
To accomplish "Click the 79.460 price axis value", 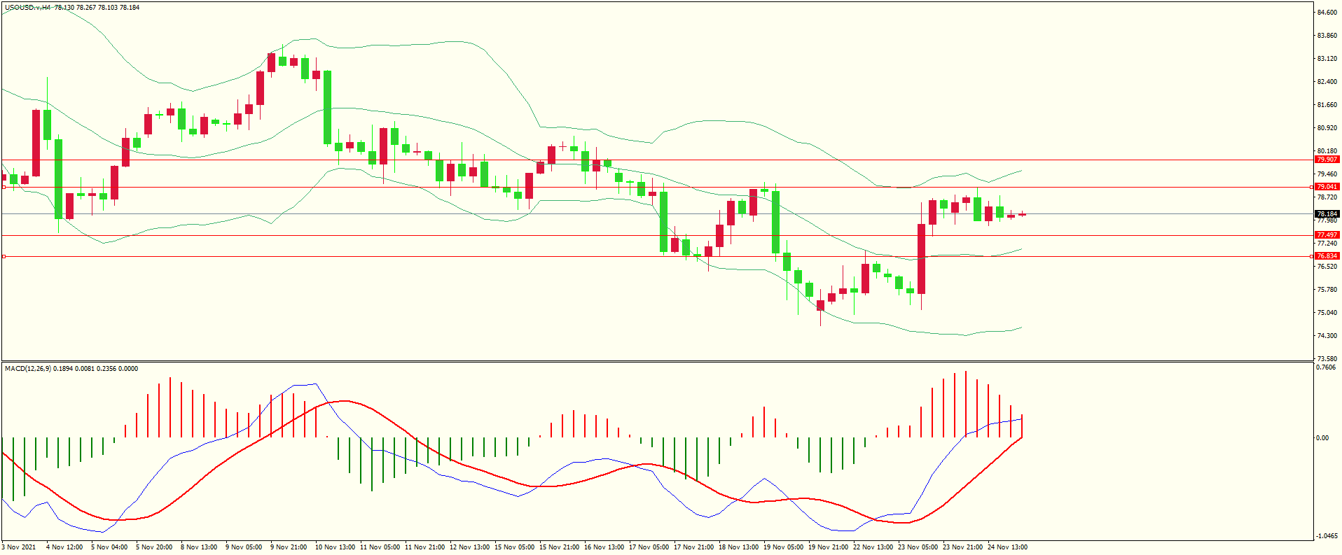I will click(x=1327, y=174).
